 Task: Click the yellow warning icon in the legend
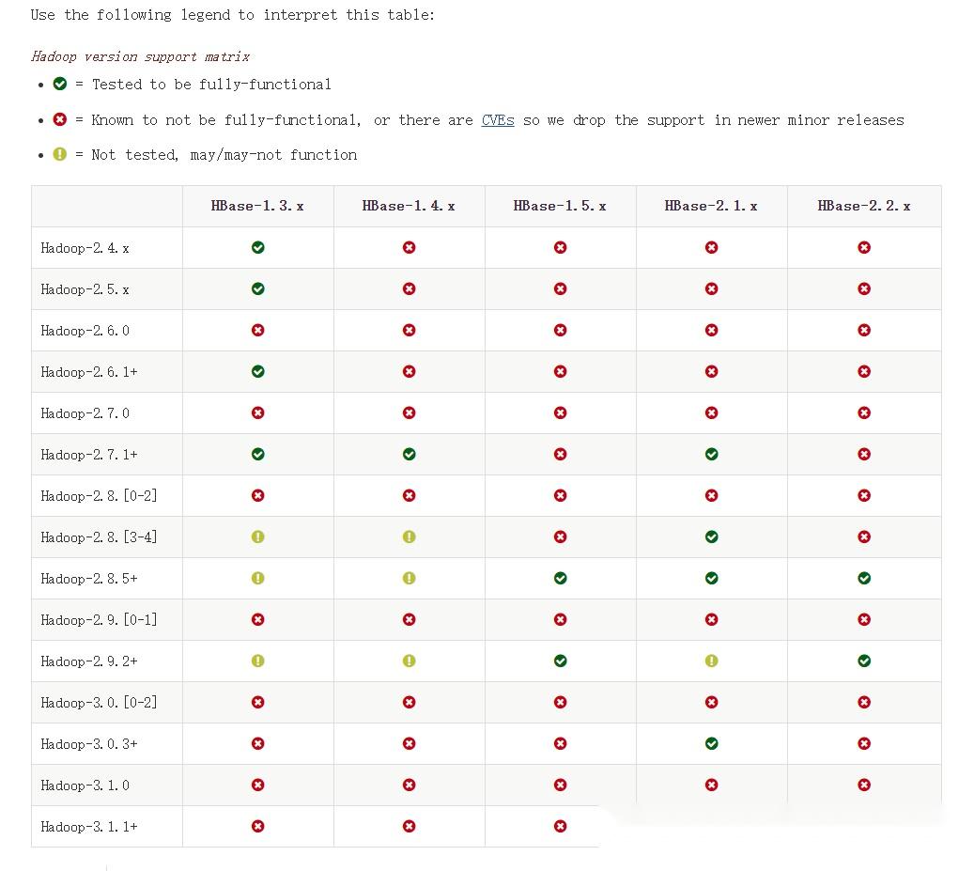(x=60, y=154)
